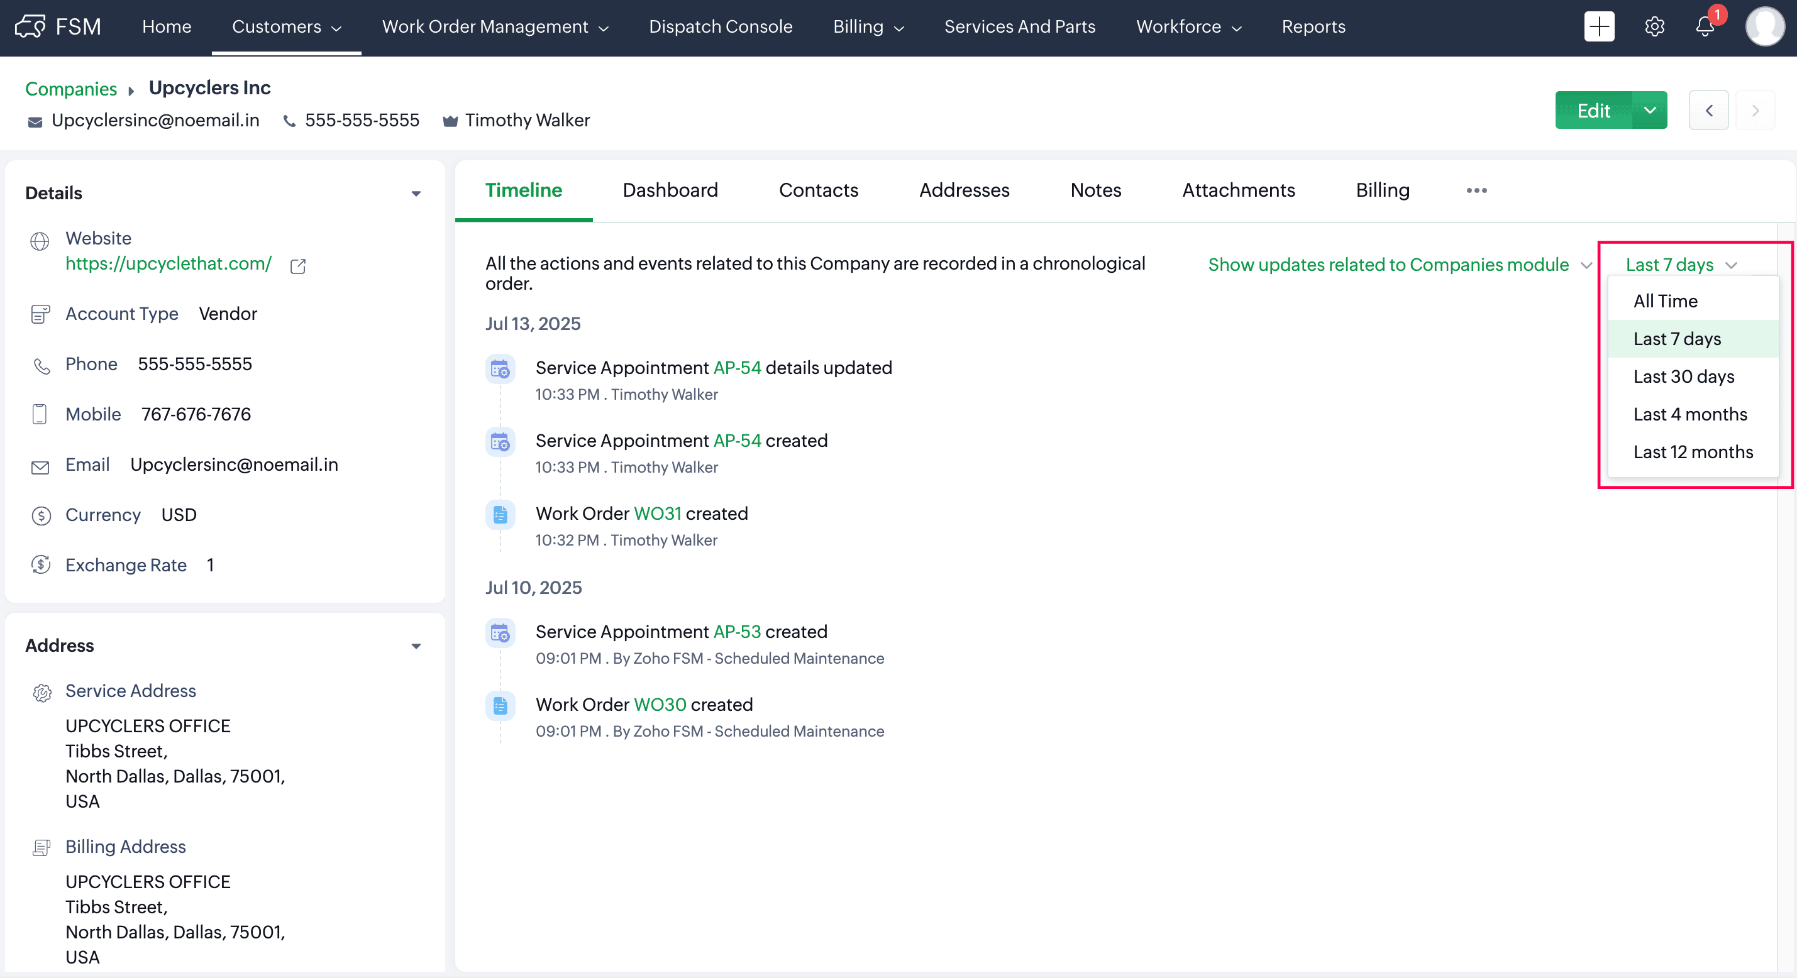Select Last 30 days option
This screenshot has width=1797, height=978.
click(x=1683, y=376)
